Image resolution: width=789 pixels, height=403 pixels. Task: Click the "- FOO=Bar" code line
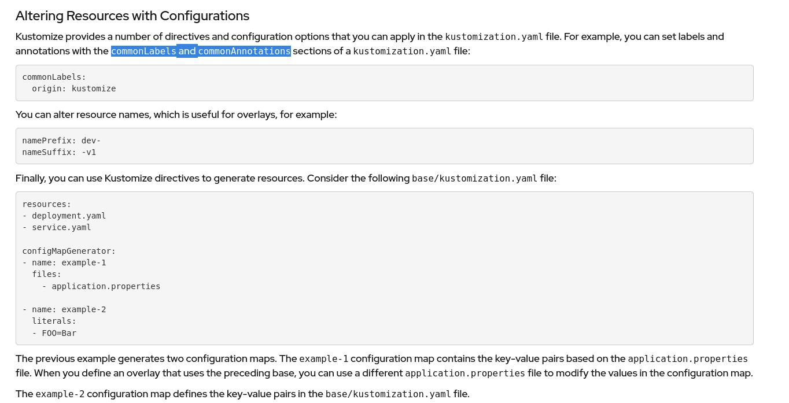(54, 333)
